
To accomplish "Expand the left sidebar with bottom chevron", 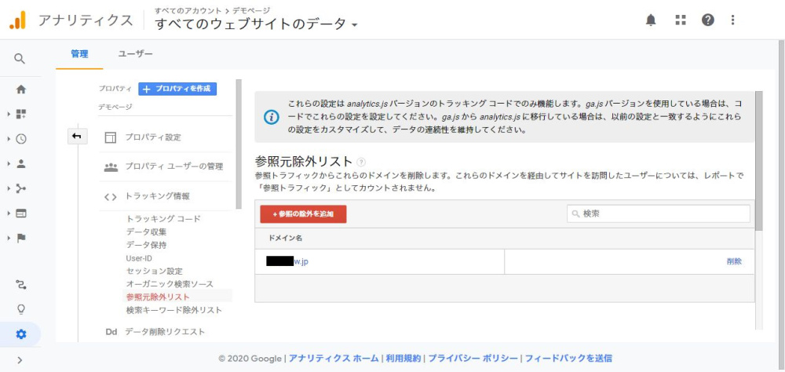I will 20,360.
